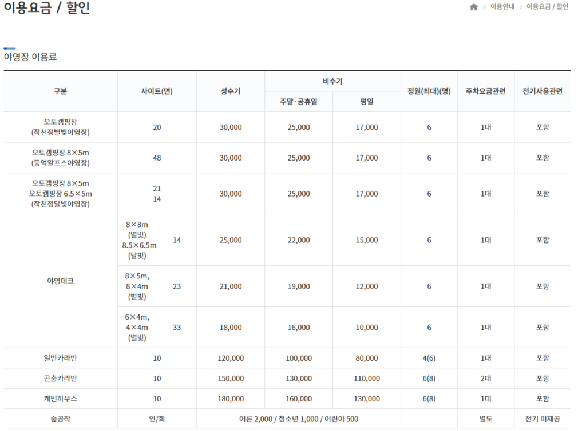Viewport: 586px width, 431px height.
Task: Click the 곤충카라반 row label
Action: point(60,378)
